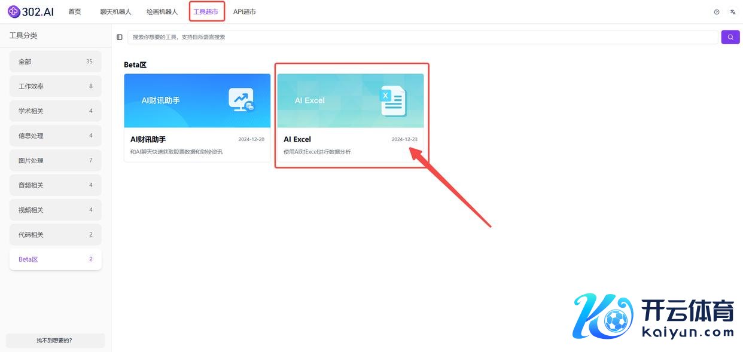Open the AI Excel banner image
This screenshot has width=743, height=352.
(x=350, y=100)
